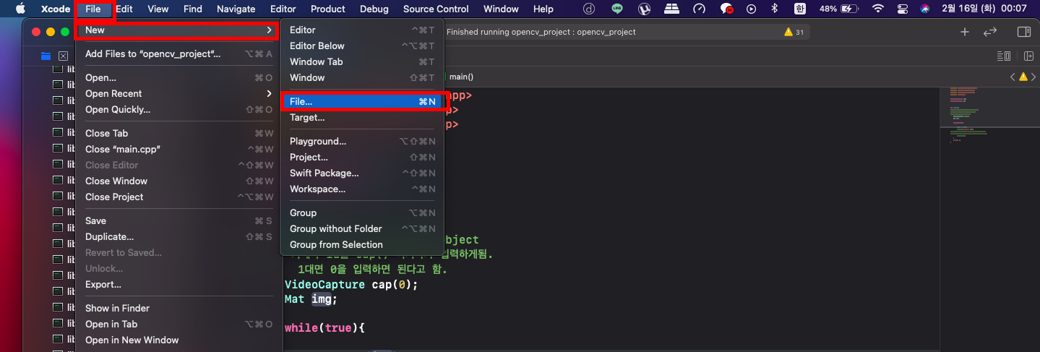Choose Export... in the File menu
Image resolution: width=1040 pixels, height=352 pixels.
click(178, 284)
